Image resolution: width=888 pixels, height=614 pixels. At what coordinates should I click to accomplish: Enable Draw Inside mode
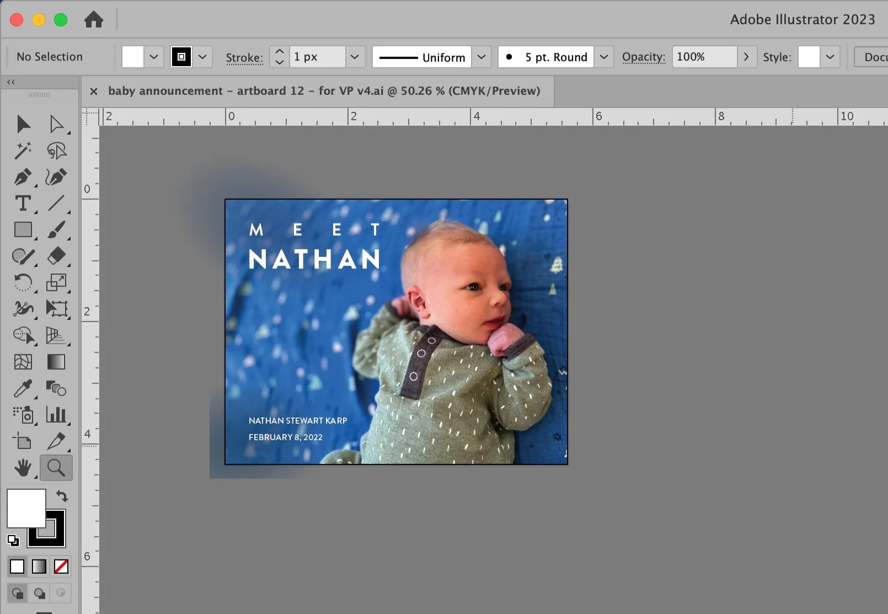(61, 594)
